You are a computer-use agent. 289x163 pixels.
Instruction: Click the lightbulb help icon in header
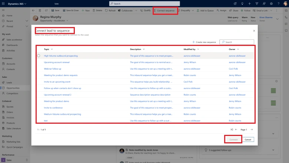[242, 4]
